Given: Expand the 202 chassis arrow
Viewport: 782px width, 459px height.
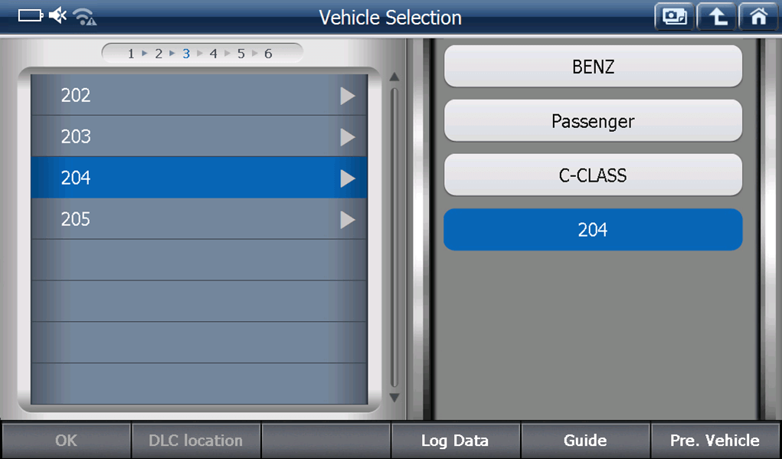Looking at the screenshot, I should pos(348,96).
